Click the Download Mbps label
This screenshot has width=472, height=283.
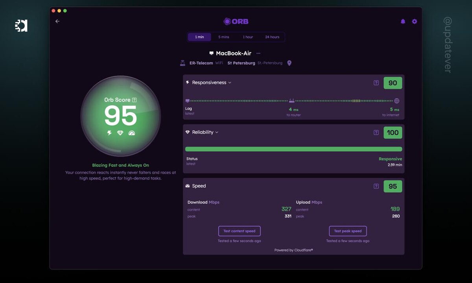click(x=203, y=202)
